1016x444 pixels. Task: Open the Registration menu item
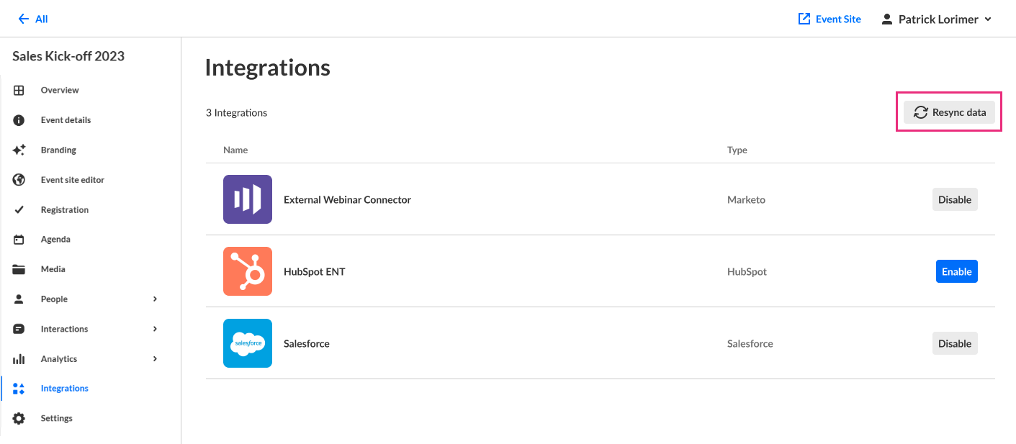[65, 210]
